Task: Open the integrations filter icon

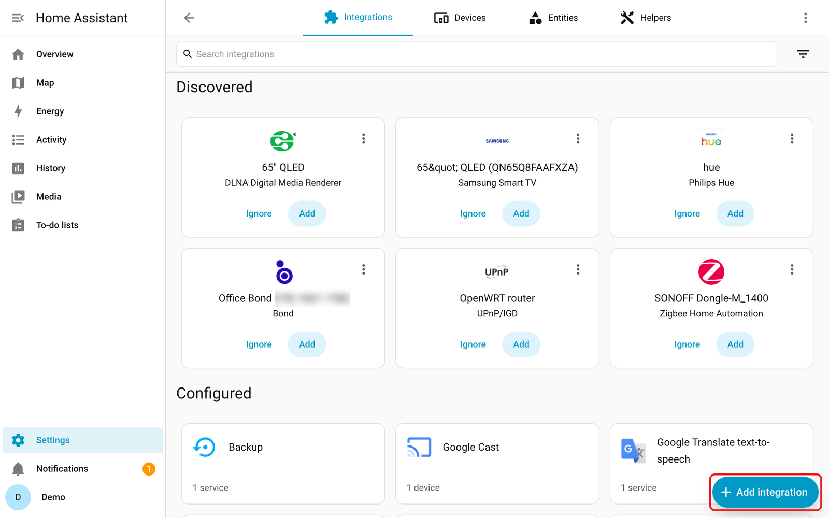Action: click(803, 54)
